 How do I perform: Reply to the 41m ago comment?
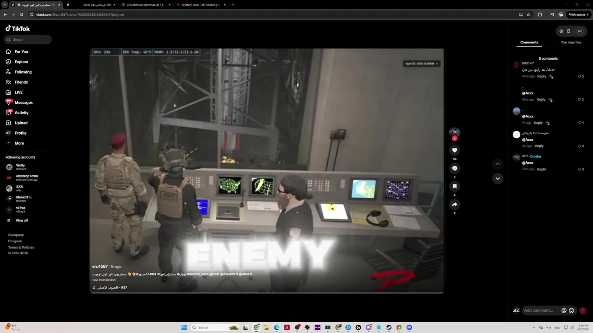point(541,99)
